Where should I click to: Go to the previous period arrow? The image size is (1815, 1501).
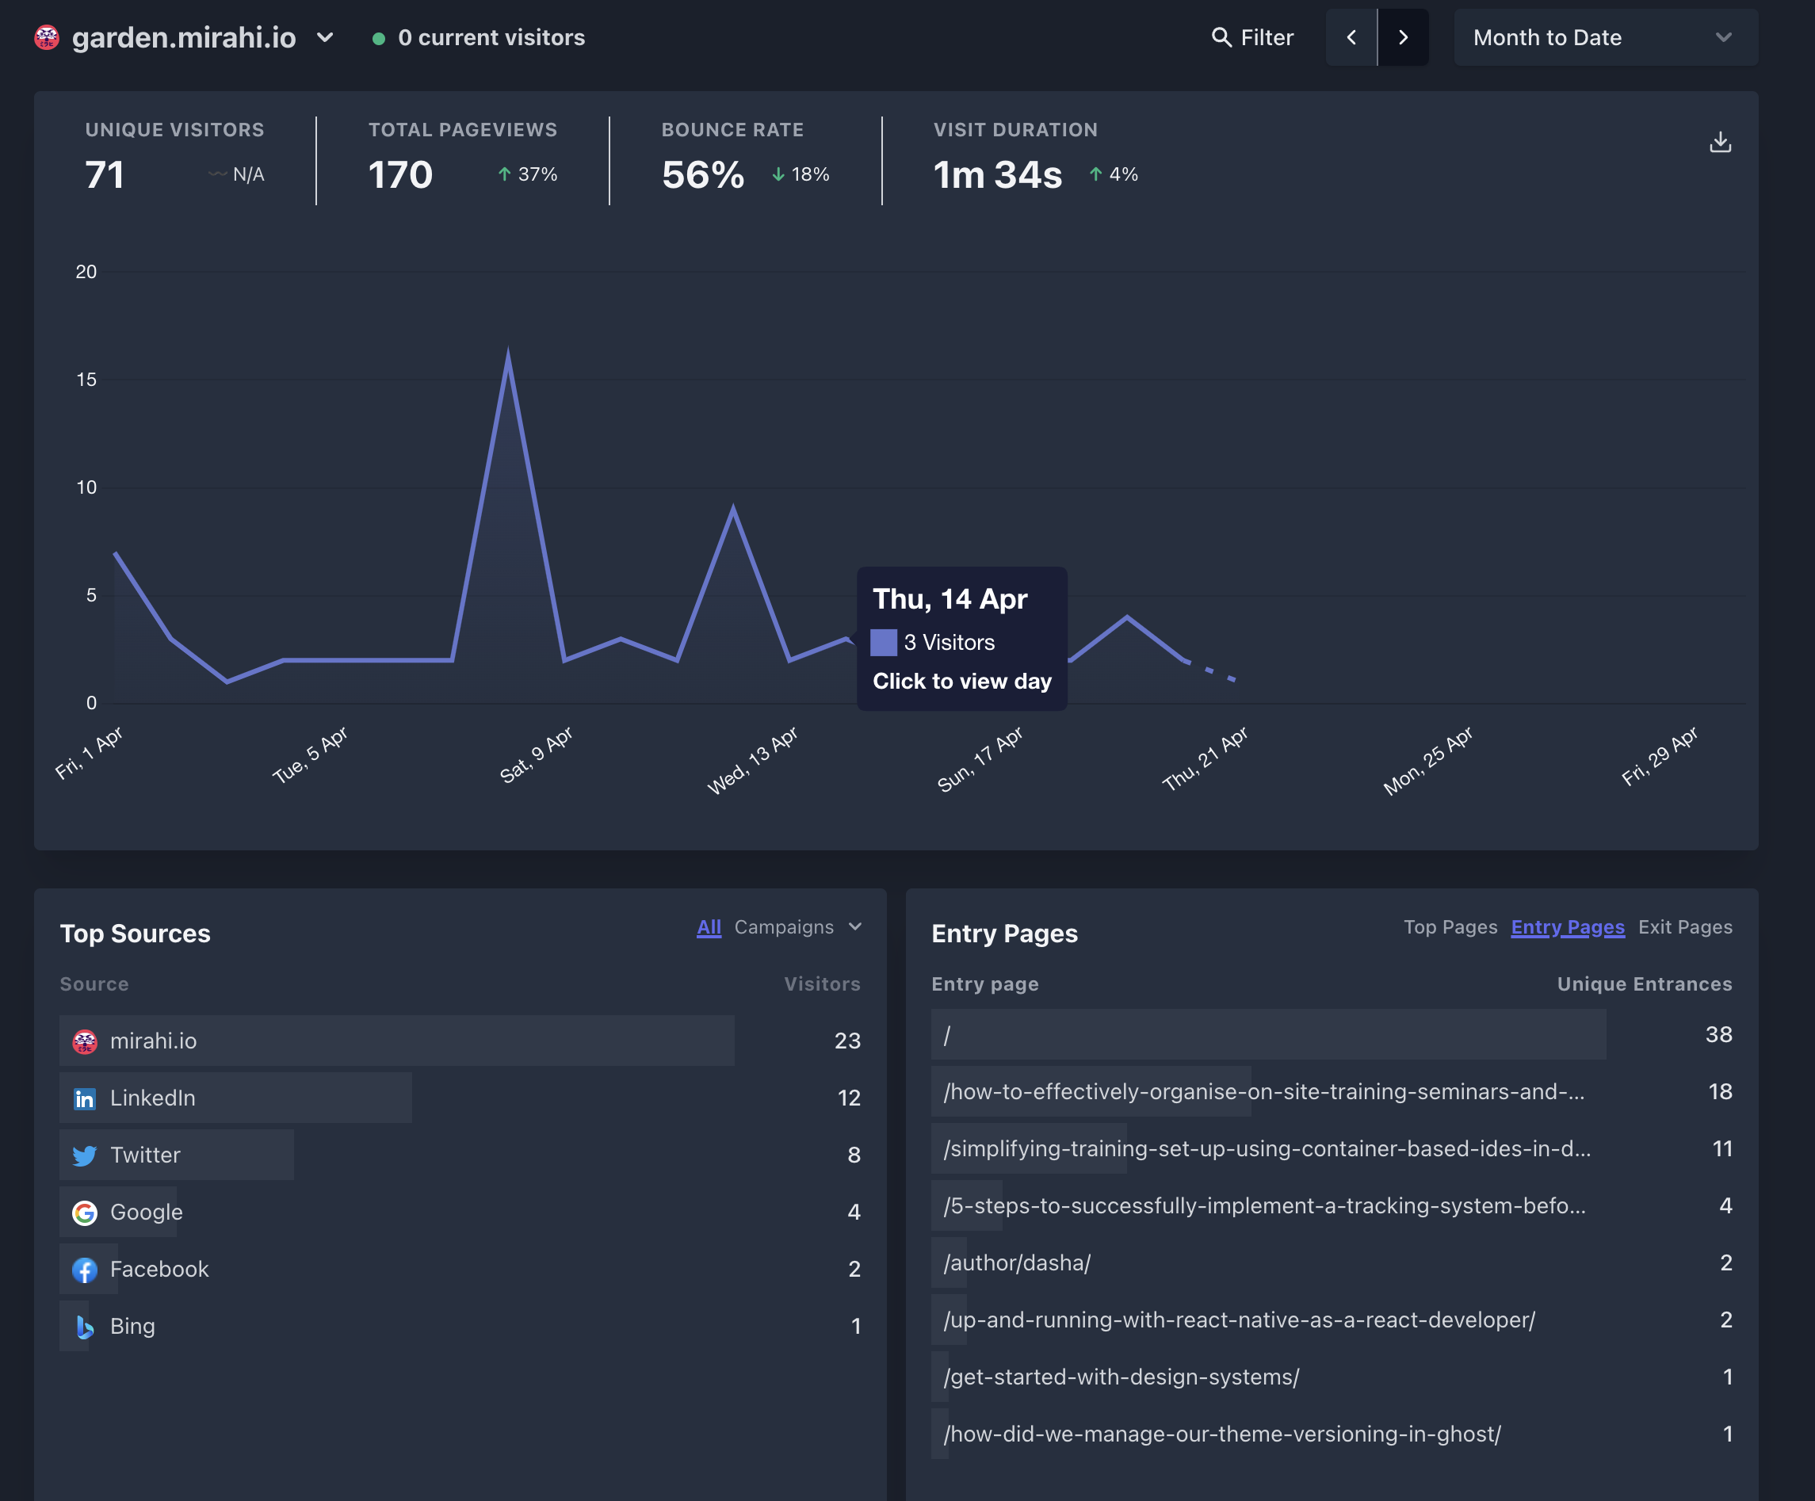pos(1351,37)
